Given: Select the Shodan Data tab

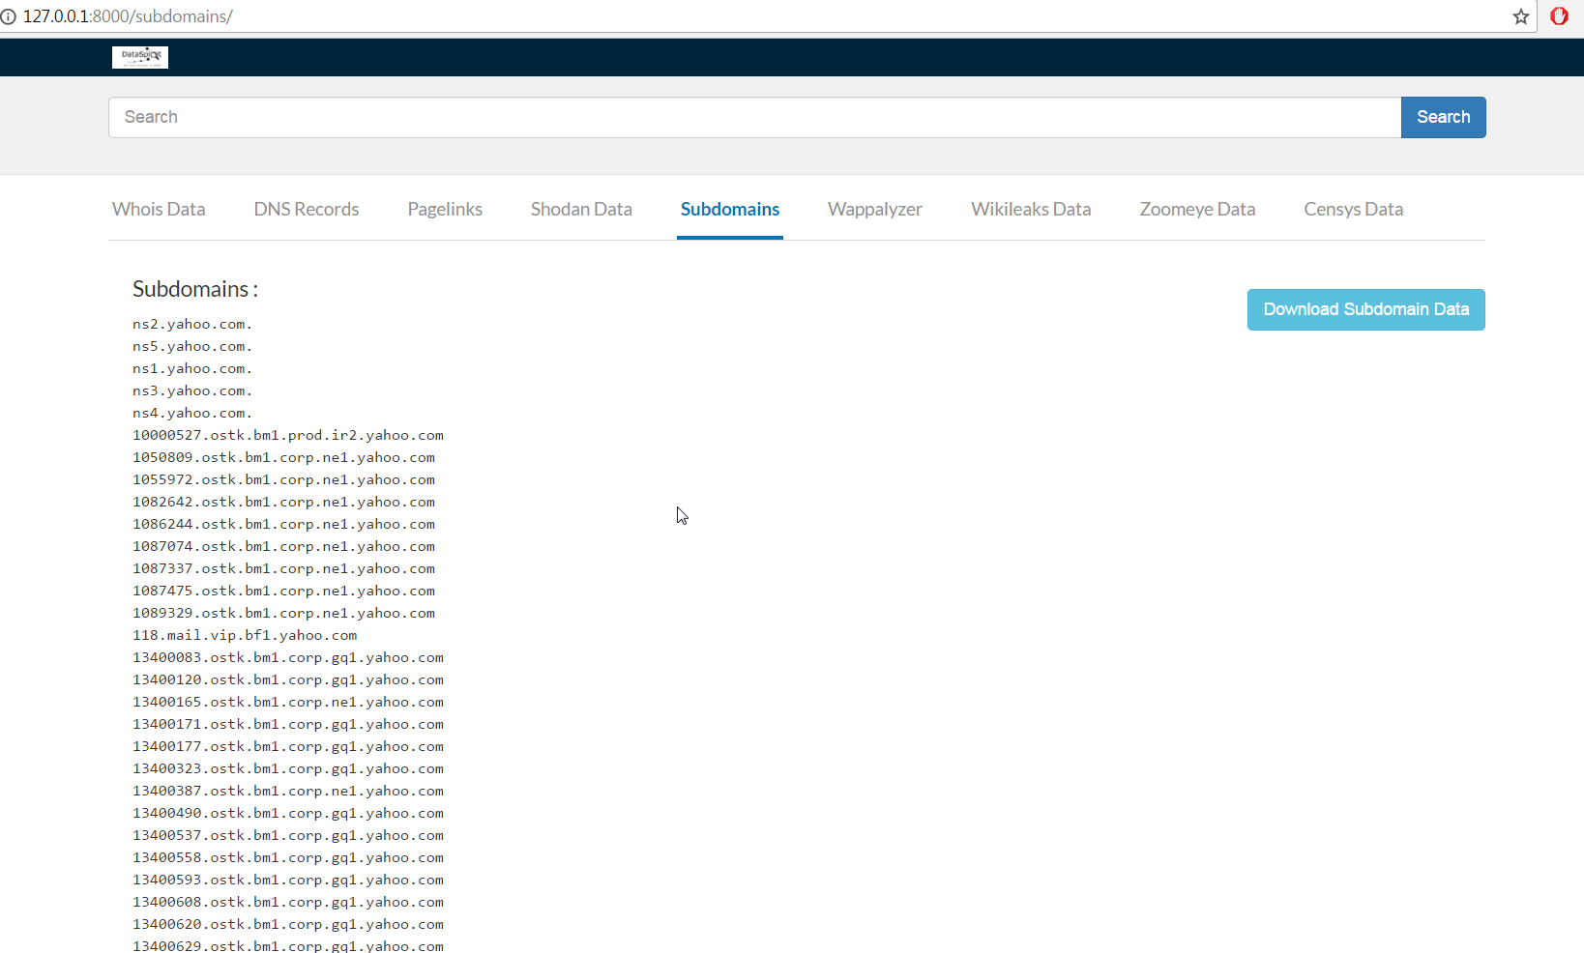Looking at the screenshot, I should [x=581, y=209].
